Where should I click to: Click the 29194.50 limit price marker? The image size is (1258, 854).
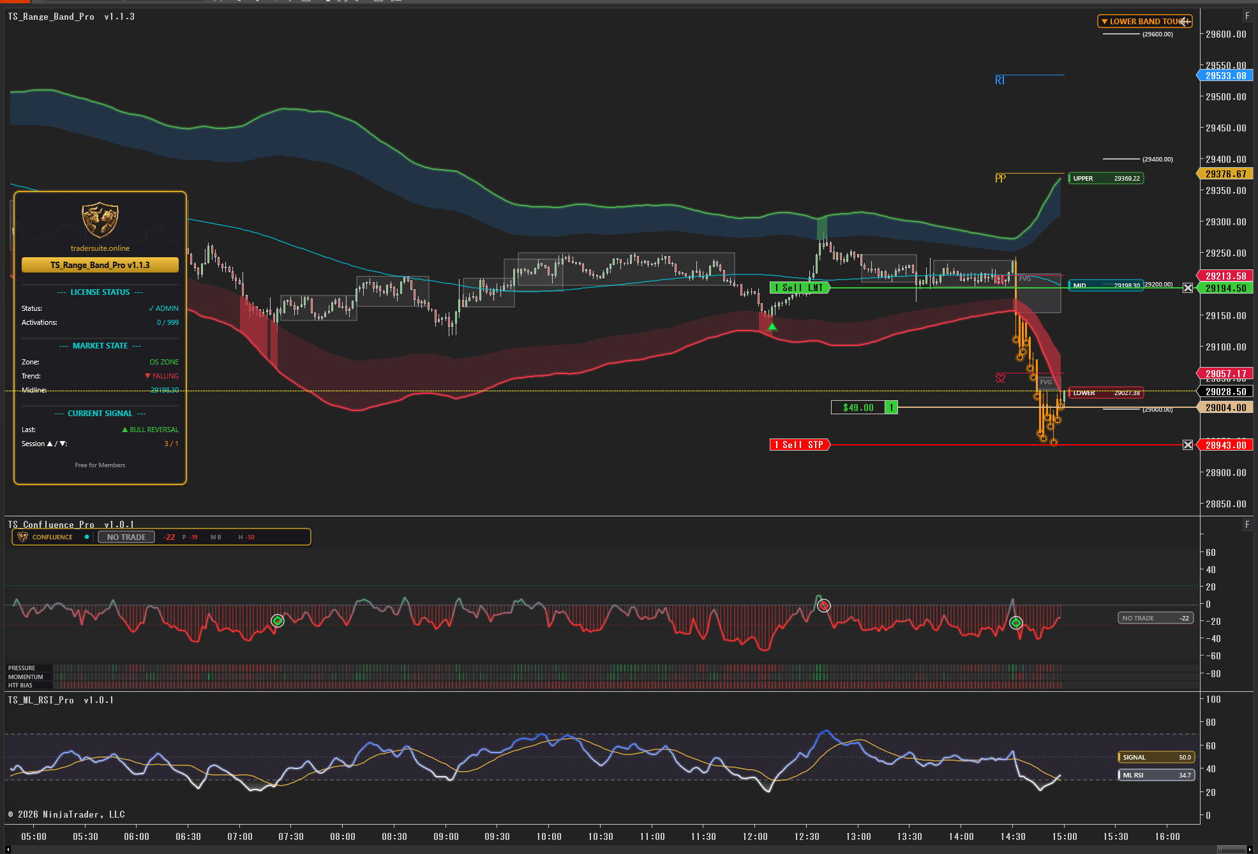click(x=1225, y=288)
